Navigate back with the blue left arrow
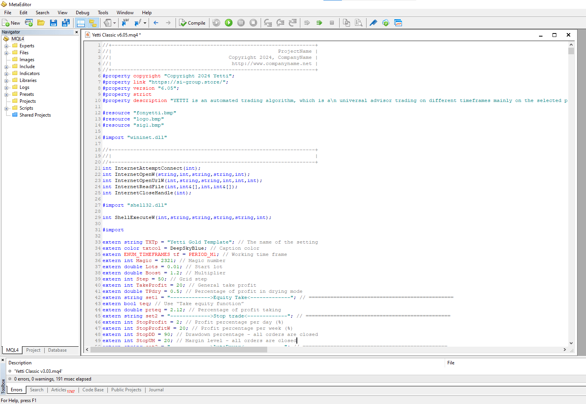 pyautogui.click(x=156, y=23)
